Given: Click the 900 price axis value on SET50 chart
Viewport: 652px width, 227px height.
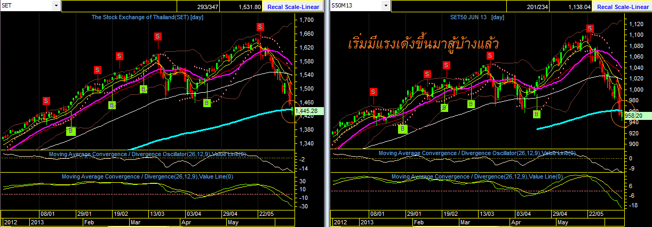Looking at the screenshot, I should [634, 144].
